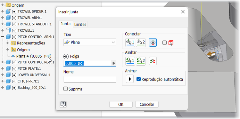240x119 pixels.
Task: Click PITCH CONTROL ARM:1 part icon
Action: click(8, 37)
